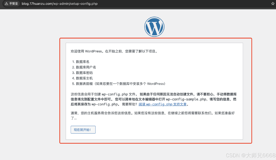Viewport: 276px width, 160px height.
Task: Click the bookmark star icon
Action: [x=273, y=4]
